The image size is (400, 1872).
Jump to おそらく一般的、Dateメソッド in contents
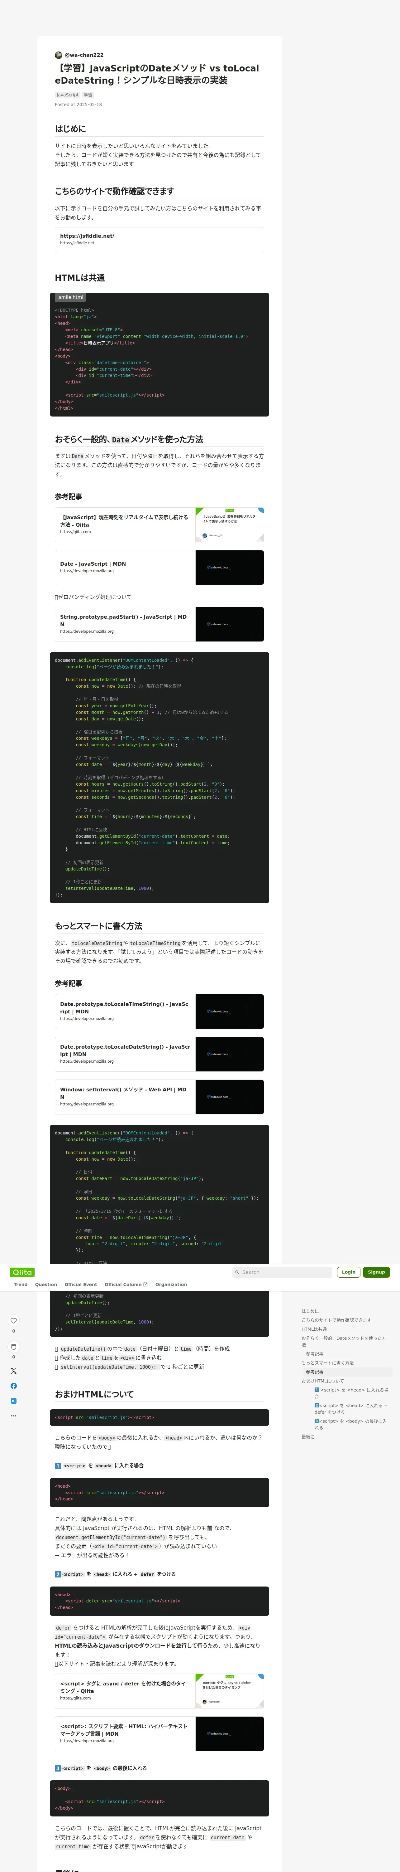[x=344, y=1342]
